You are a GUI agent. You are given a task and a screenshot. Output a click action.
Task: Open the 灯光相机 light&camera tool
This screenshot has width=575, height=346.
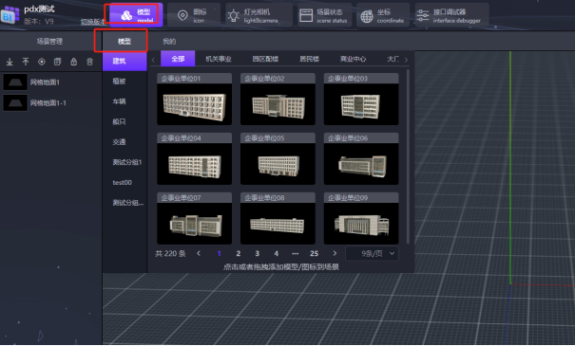(x=259, y=15)
